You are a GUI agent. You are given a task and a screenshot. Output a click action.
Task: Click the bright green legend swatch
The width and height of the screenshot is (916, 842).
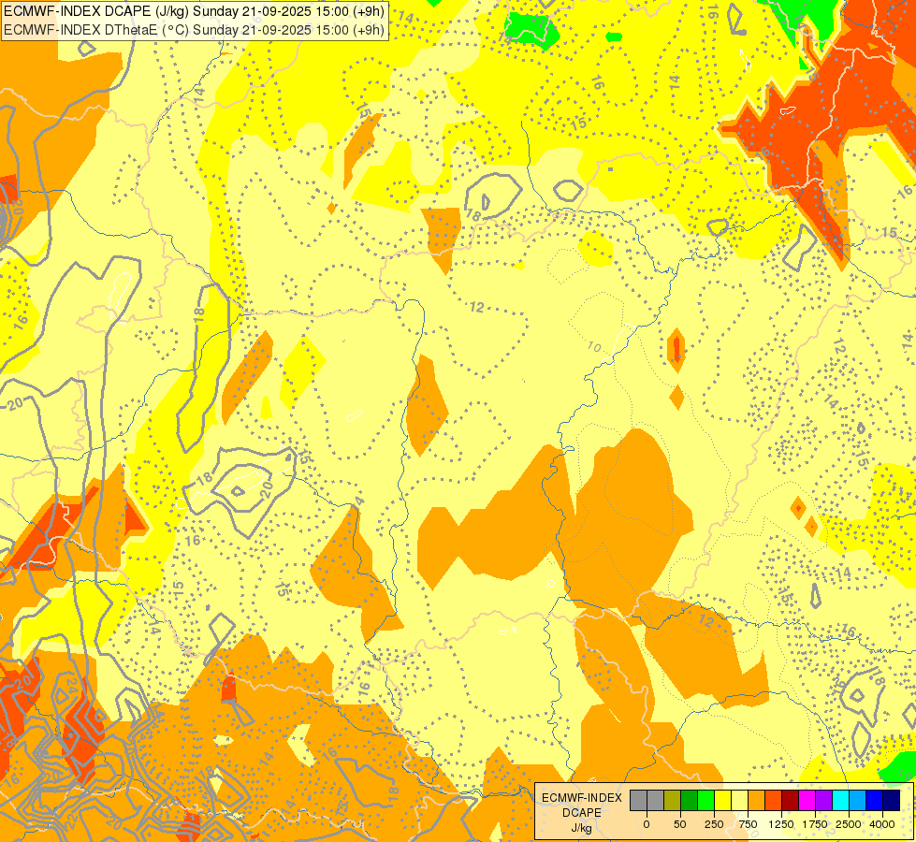pyautogui.click(x=705, y=801)
